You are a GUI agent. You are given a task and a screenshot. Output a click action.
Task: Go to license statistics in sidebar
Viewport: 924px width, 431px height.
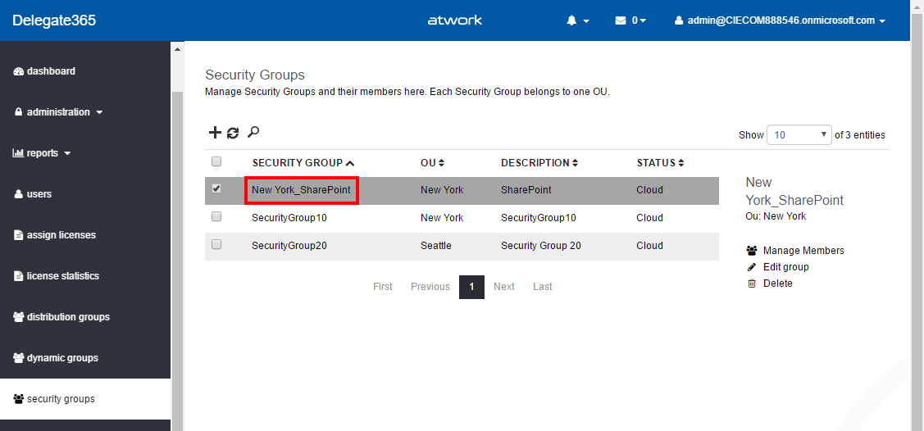coord(62,276)
